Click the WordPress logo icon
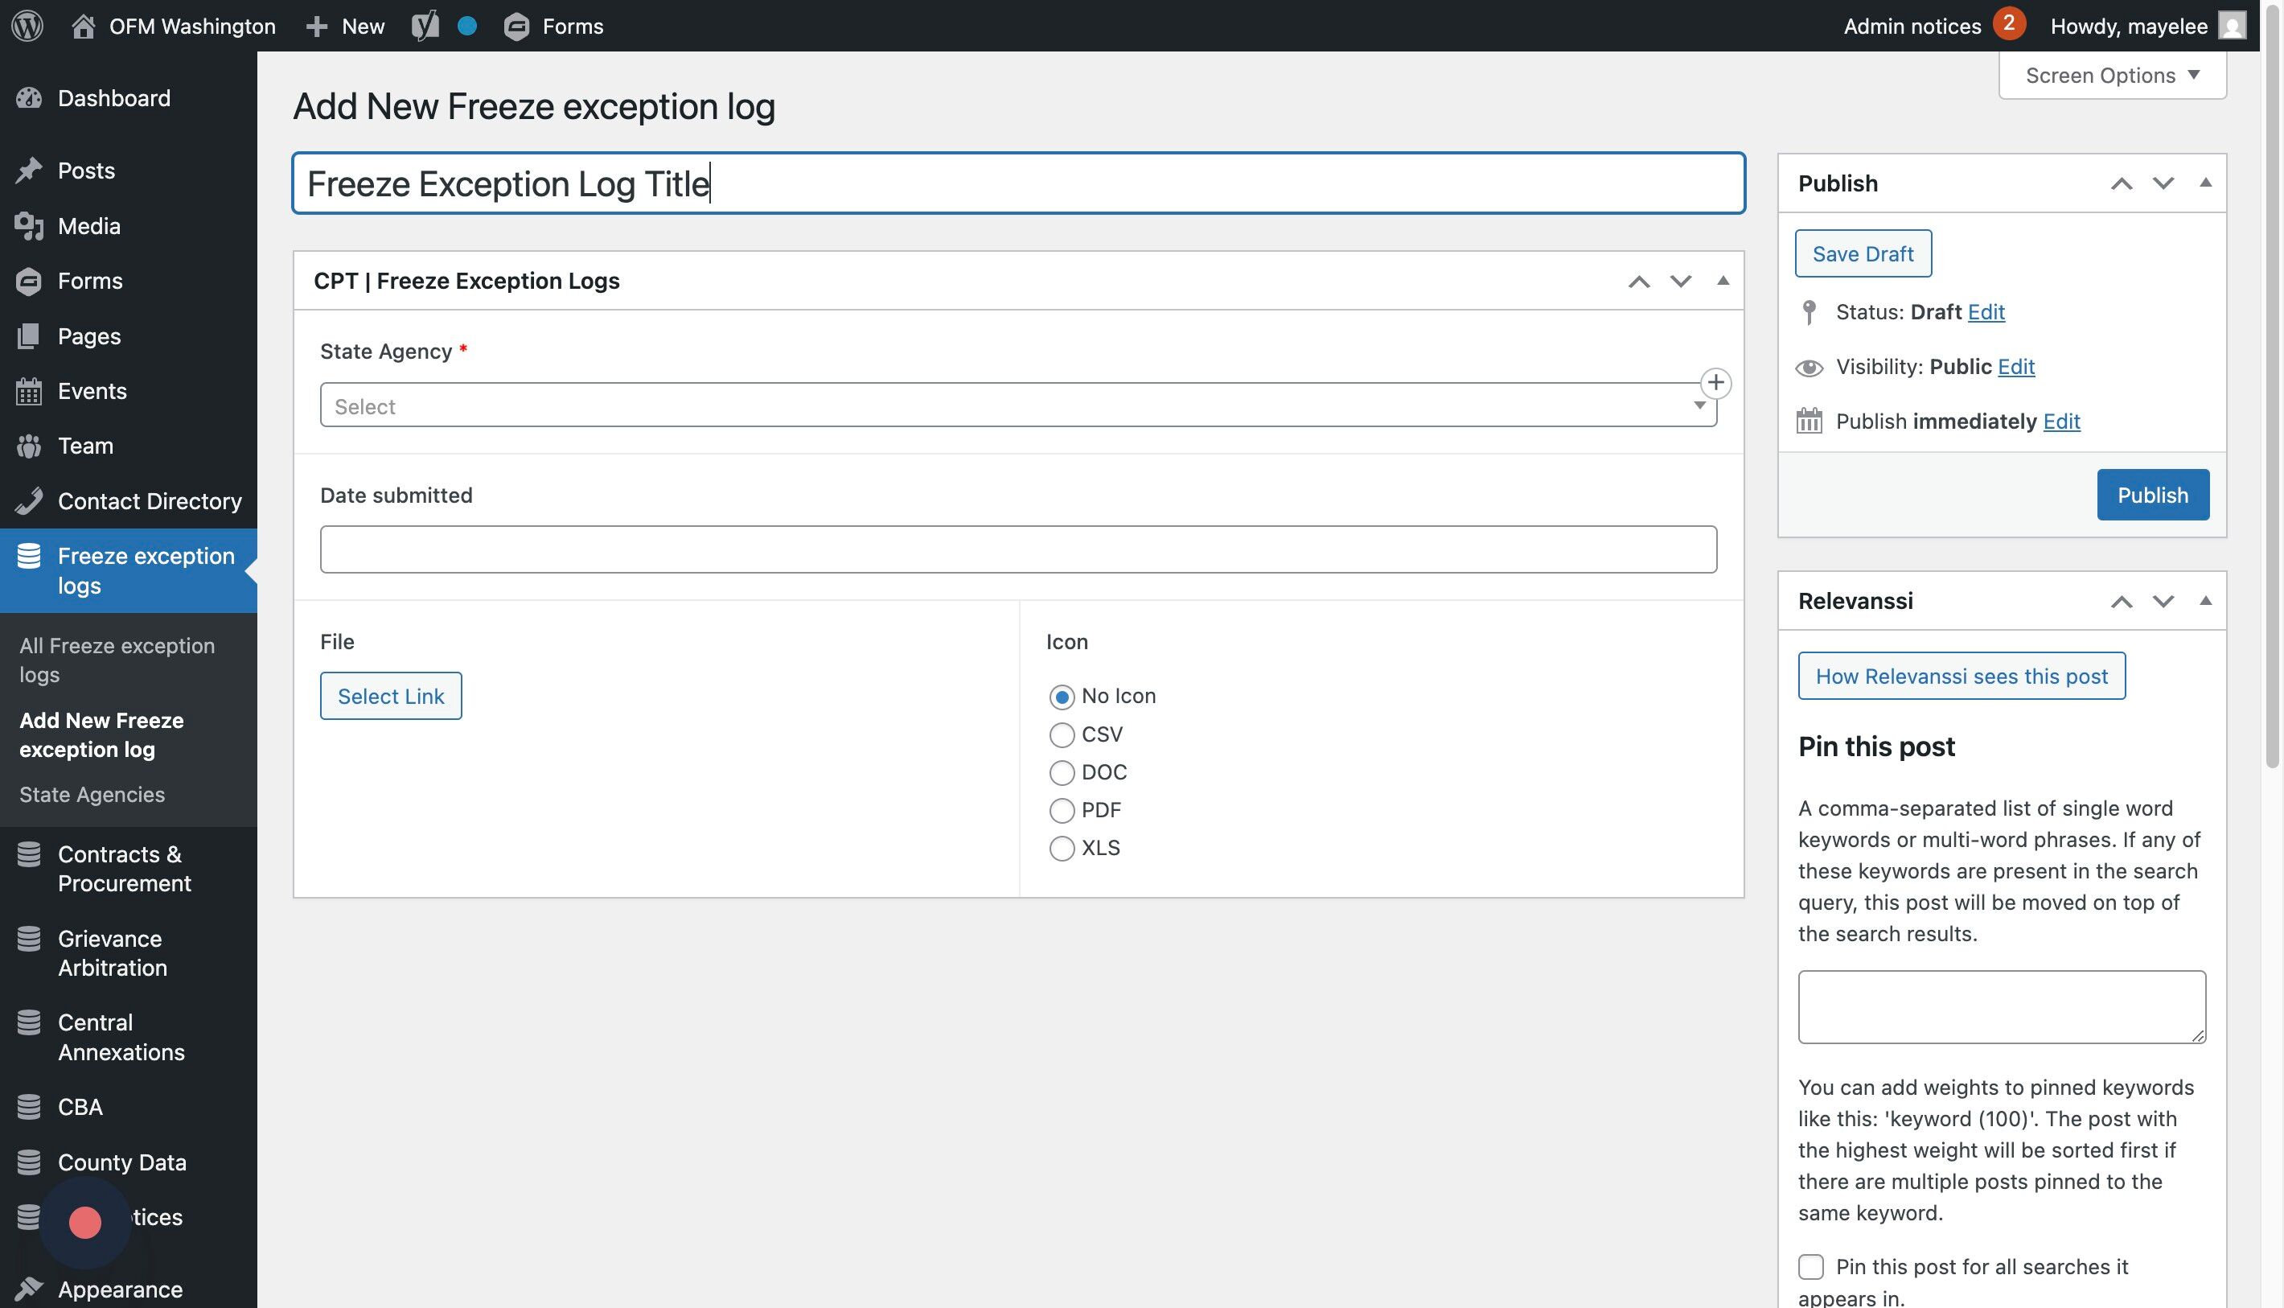The height and width of the screenshot is (1308, 2284). (27, 25)
